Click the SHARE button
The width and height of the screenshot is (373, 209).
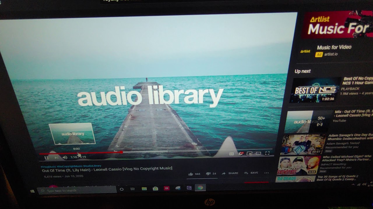(230, 173)
